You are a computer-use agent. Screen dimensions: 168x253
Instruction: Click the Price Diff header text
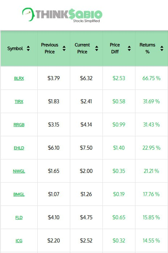pos(115,48)
